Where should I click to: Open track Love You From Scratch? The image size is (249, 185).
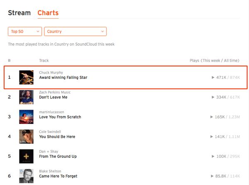[x=60, y=117]
